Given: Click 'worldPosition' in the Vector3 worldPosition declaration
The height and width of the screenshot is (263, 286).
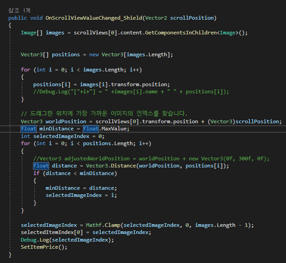Looking at the screenshot, I should 66,121.
